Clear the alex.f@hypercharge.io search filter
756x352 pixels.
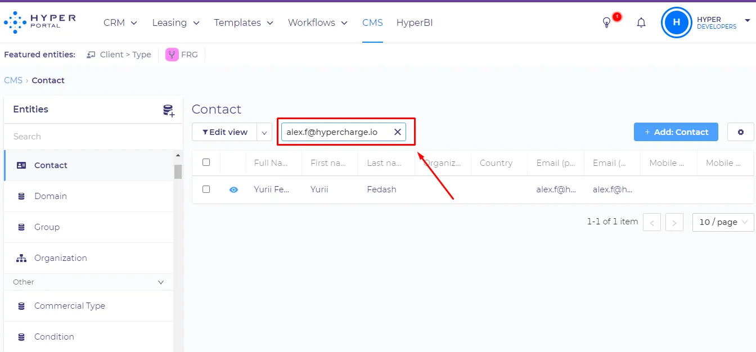pos(397,132)
